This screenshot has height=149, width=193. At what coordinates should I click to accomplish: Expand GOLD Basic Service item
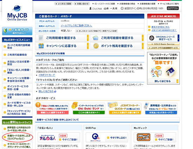pos(163,44)
